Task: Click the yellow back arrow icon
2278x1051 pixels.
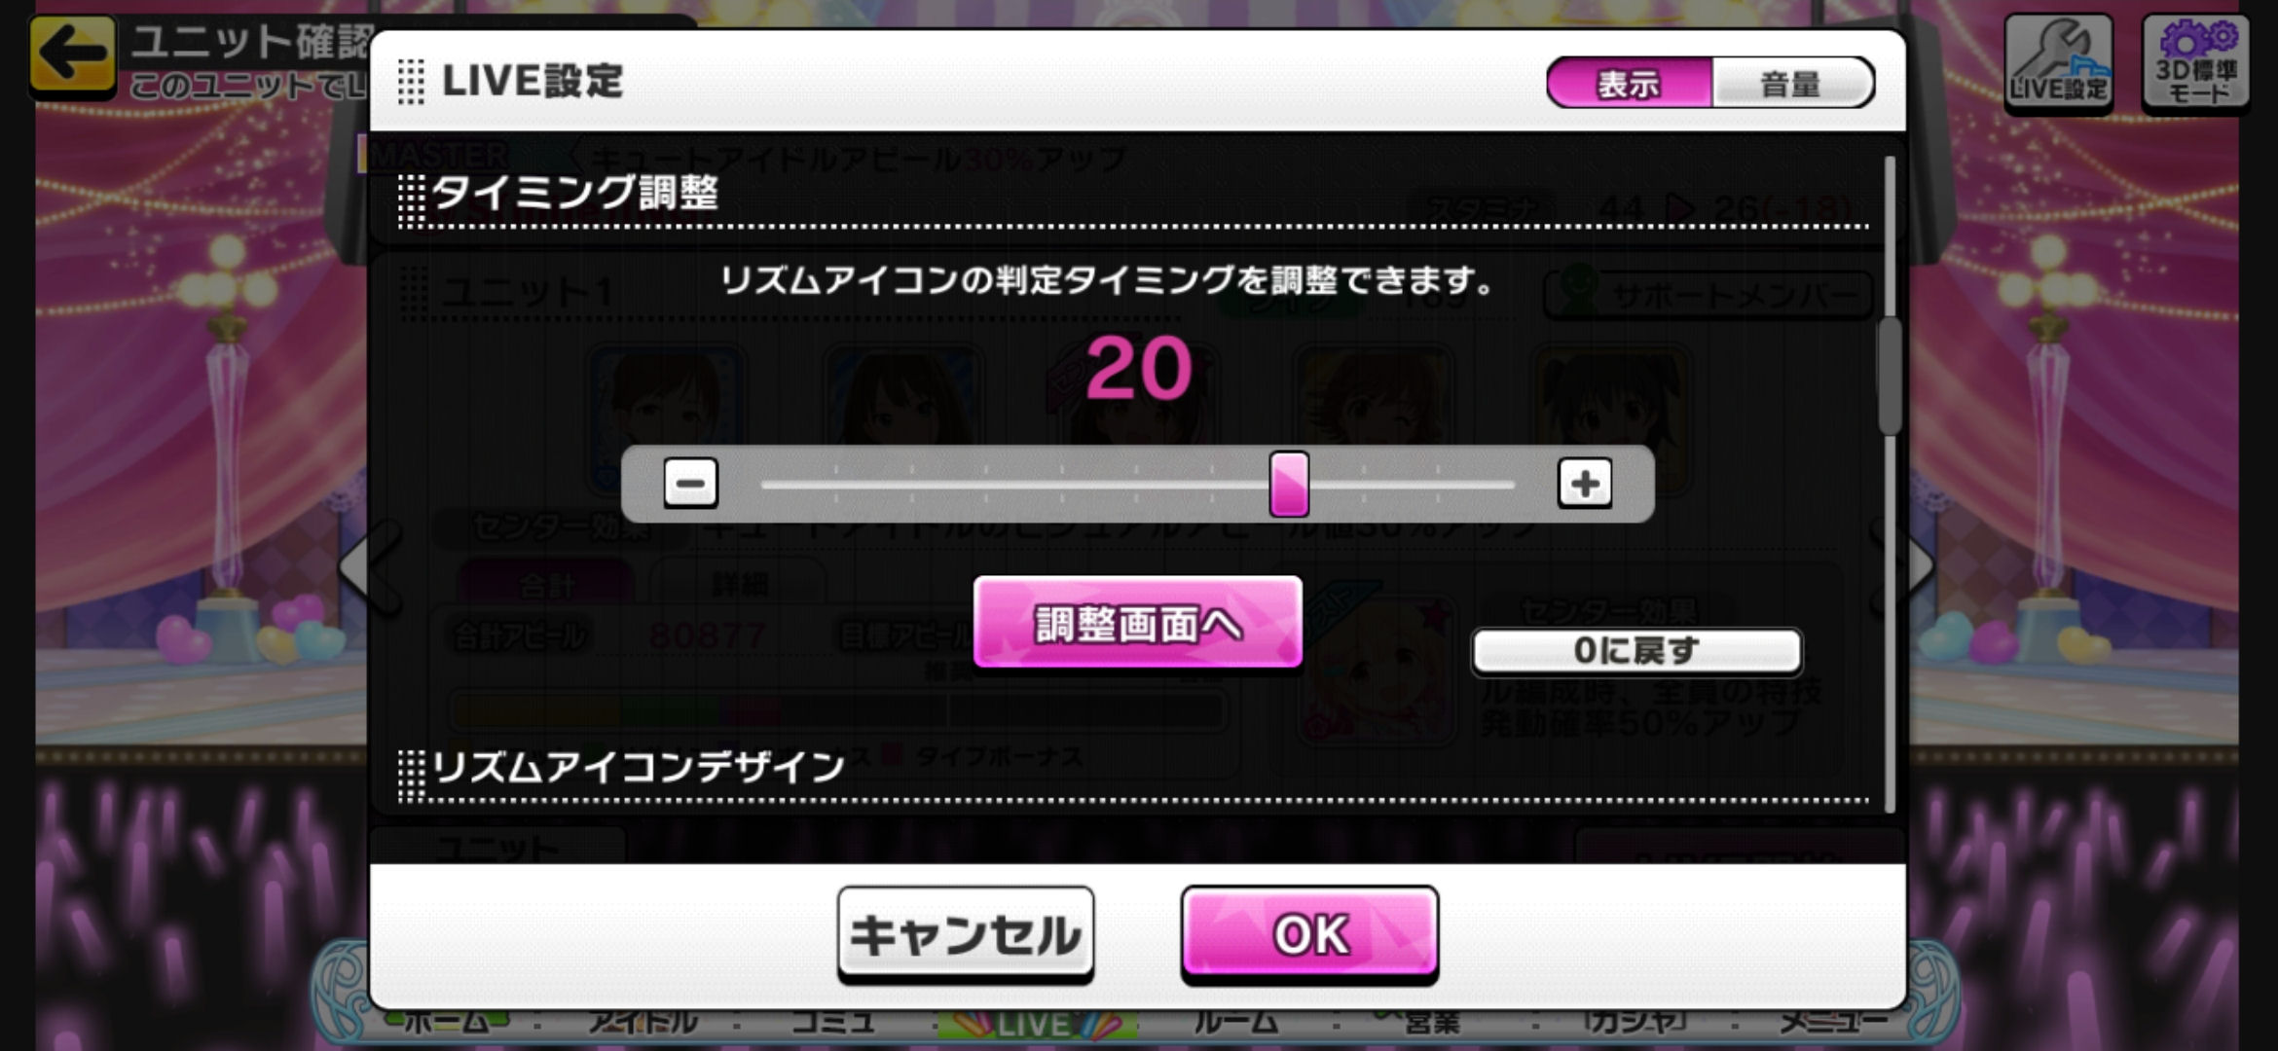Action: tap(73, 54)
